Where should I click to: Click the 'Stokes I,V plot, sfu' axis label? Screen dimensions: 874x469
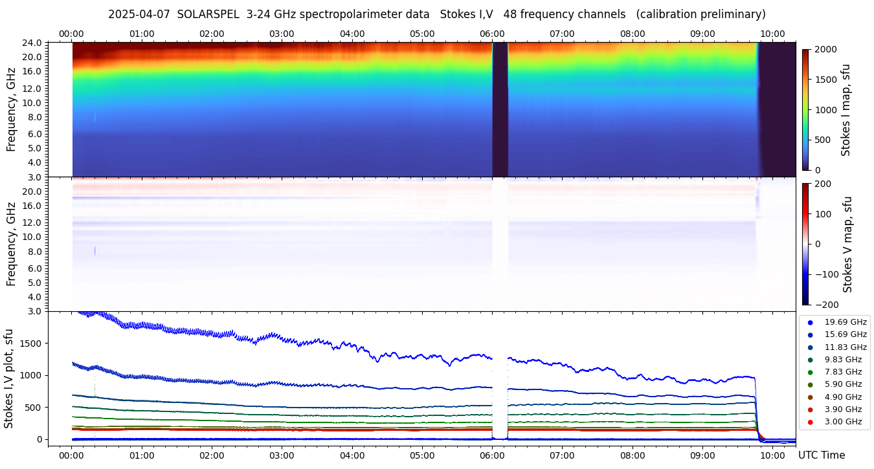(9, 378)
